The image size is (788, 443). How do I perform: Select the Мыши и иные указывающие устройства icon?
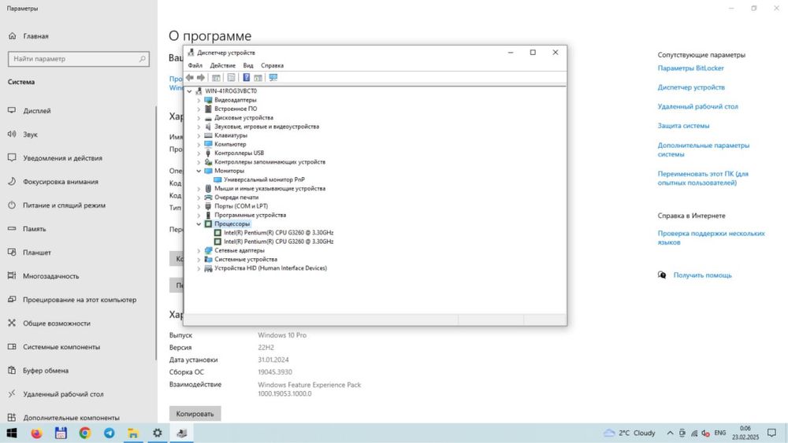click(x=208, y=189)
